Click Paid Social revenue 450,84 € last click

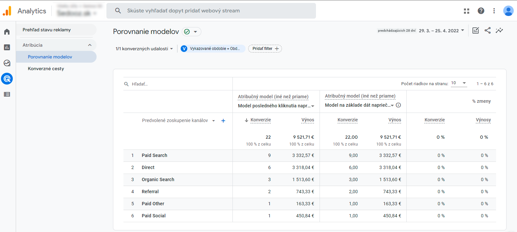click(x=305, y=216)
